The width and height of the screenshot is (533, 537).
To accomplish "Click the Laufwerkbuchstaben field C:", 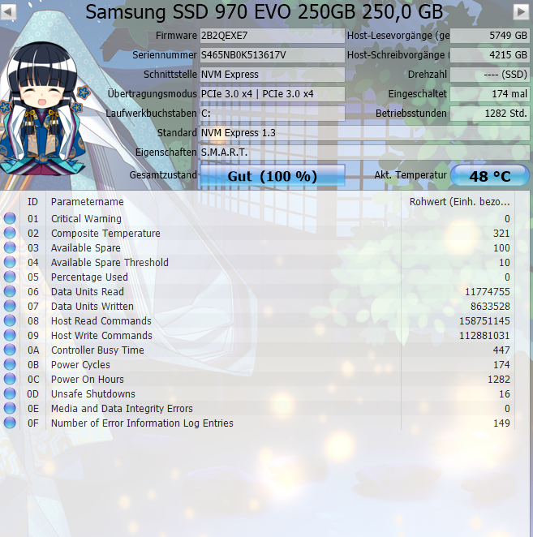I will tap(273, 114).
